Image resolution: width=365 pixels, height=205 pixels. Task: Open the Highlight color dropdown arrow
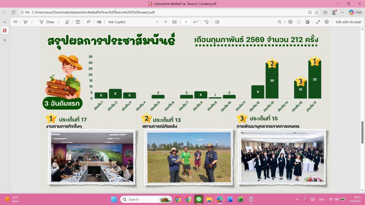click(x=32, y=22)
